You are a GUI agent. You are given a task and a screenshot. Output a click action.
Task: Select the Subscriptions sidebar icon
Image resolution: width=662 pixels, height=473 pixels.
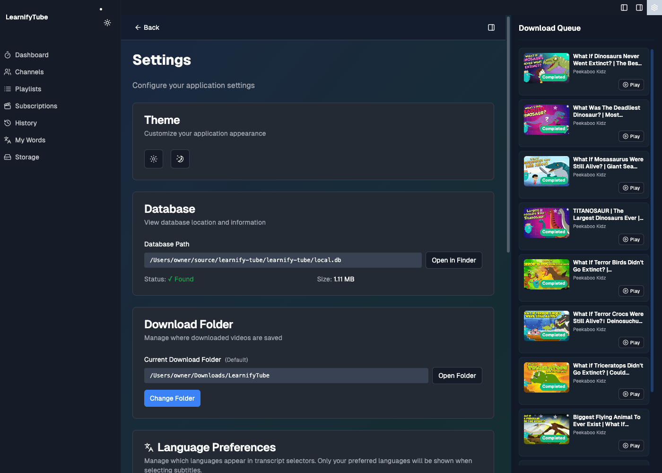pos(7,106)
